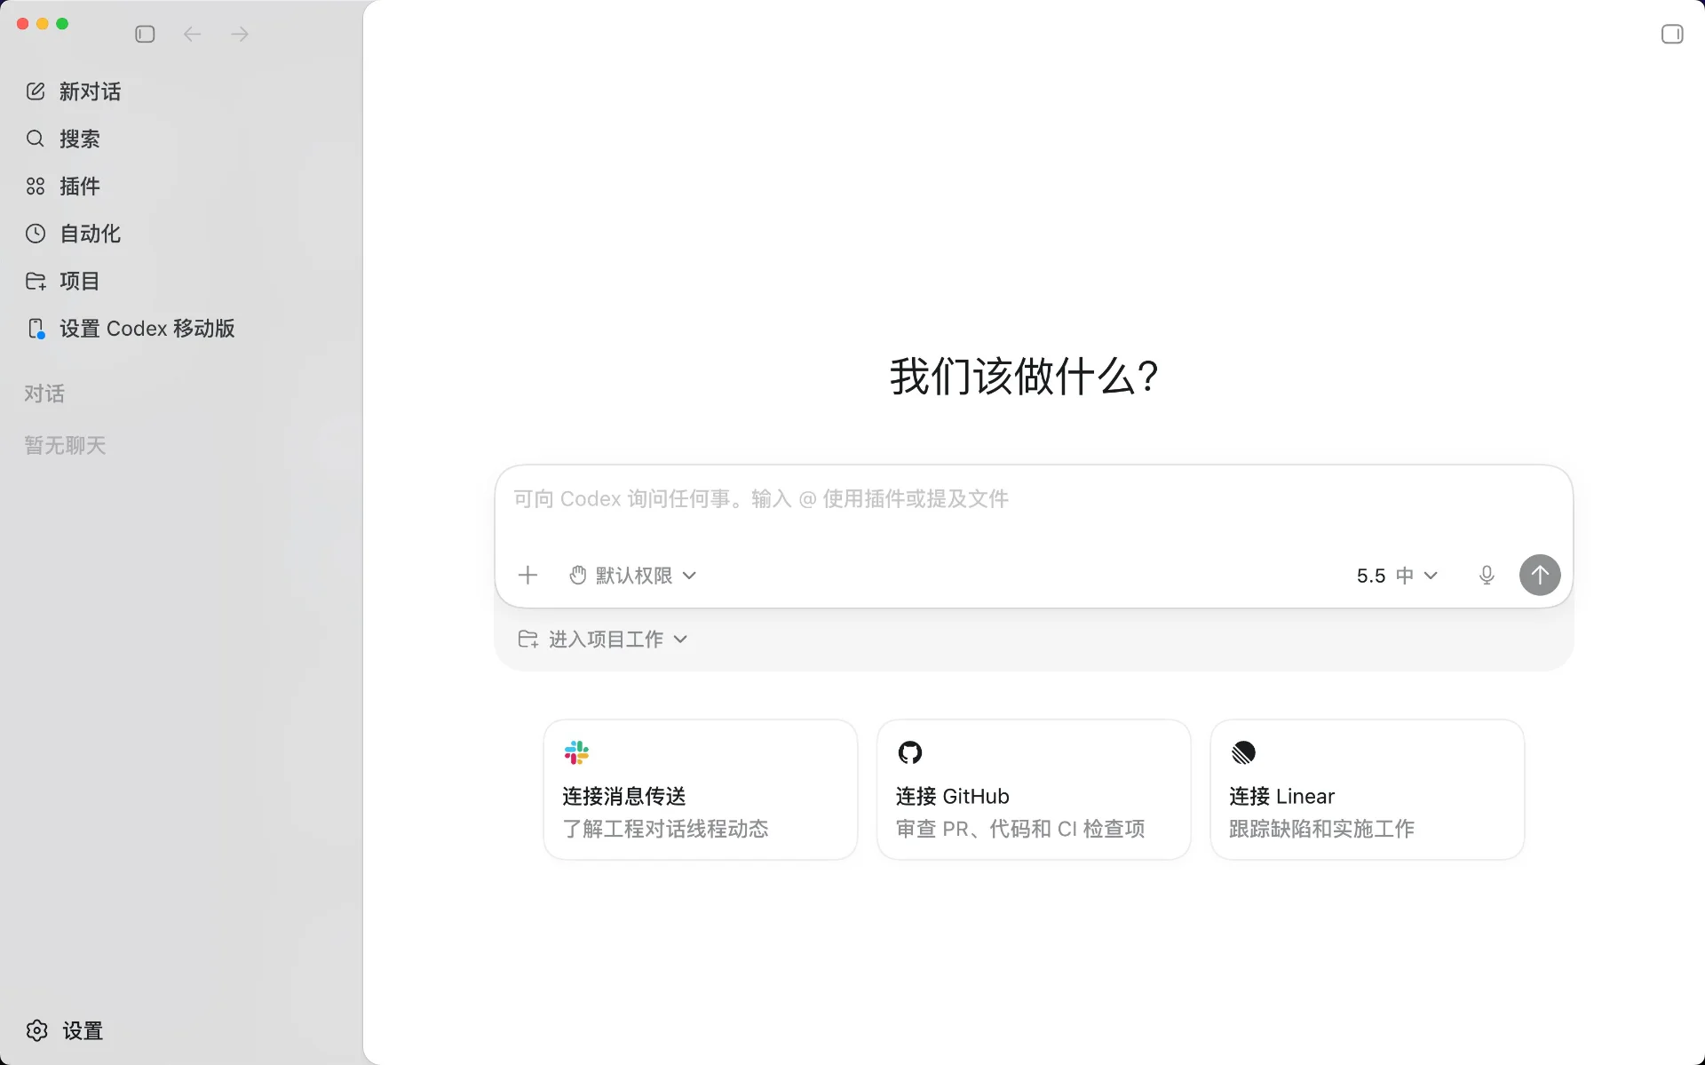Click the plus attach icon in composer
This screenshot has height=1065, width=1705.
pyautogui.click(x=527, y=576)
